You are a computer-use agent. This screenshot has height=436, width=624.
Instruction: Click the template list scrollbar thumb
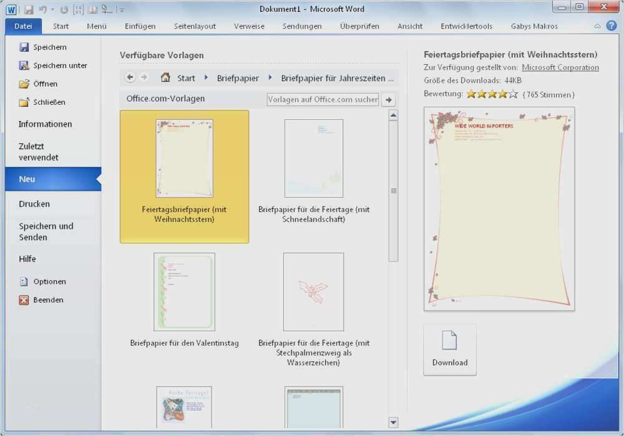(393, 191)
